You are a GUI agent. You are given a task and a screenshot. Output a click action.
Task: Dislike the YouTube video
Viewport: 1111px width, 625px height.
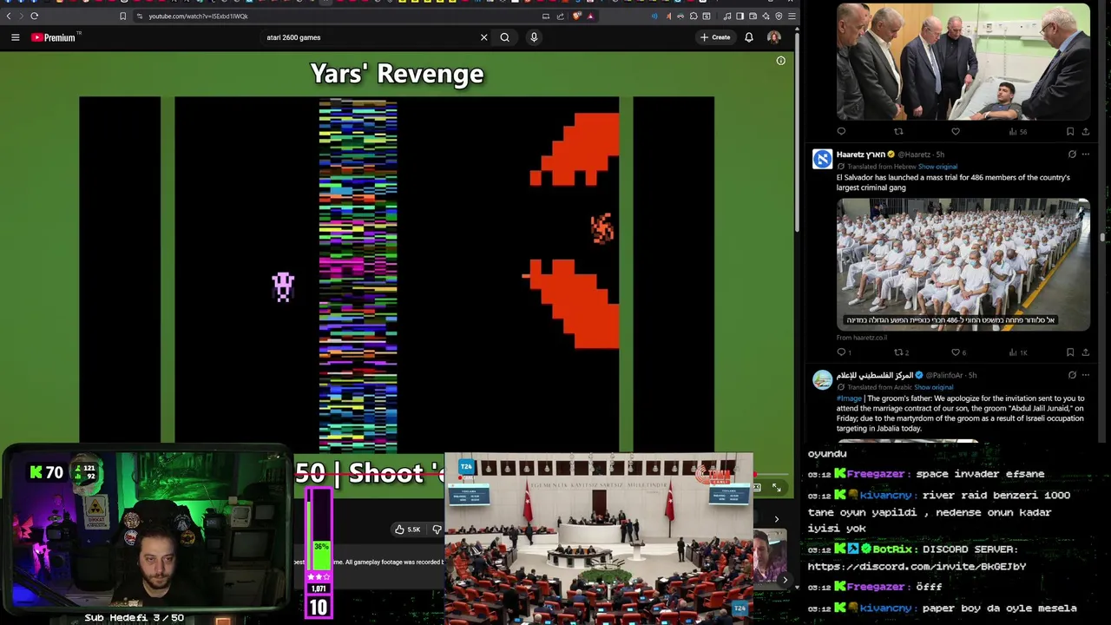[x=437, y=530]
